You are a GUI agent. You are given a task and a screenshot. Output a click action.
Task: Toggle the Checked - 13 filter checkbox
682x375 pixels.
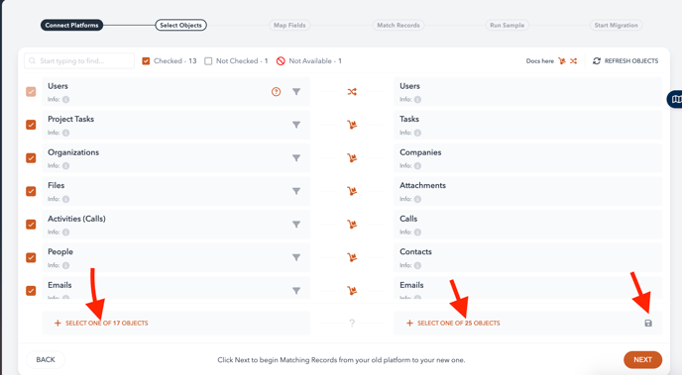146,61
